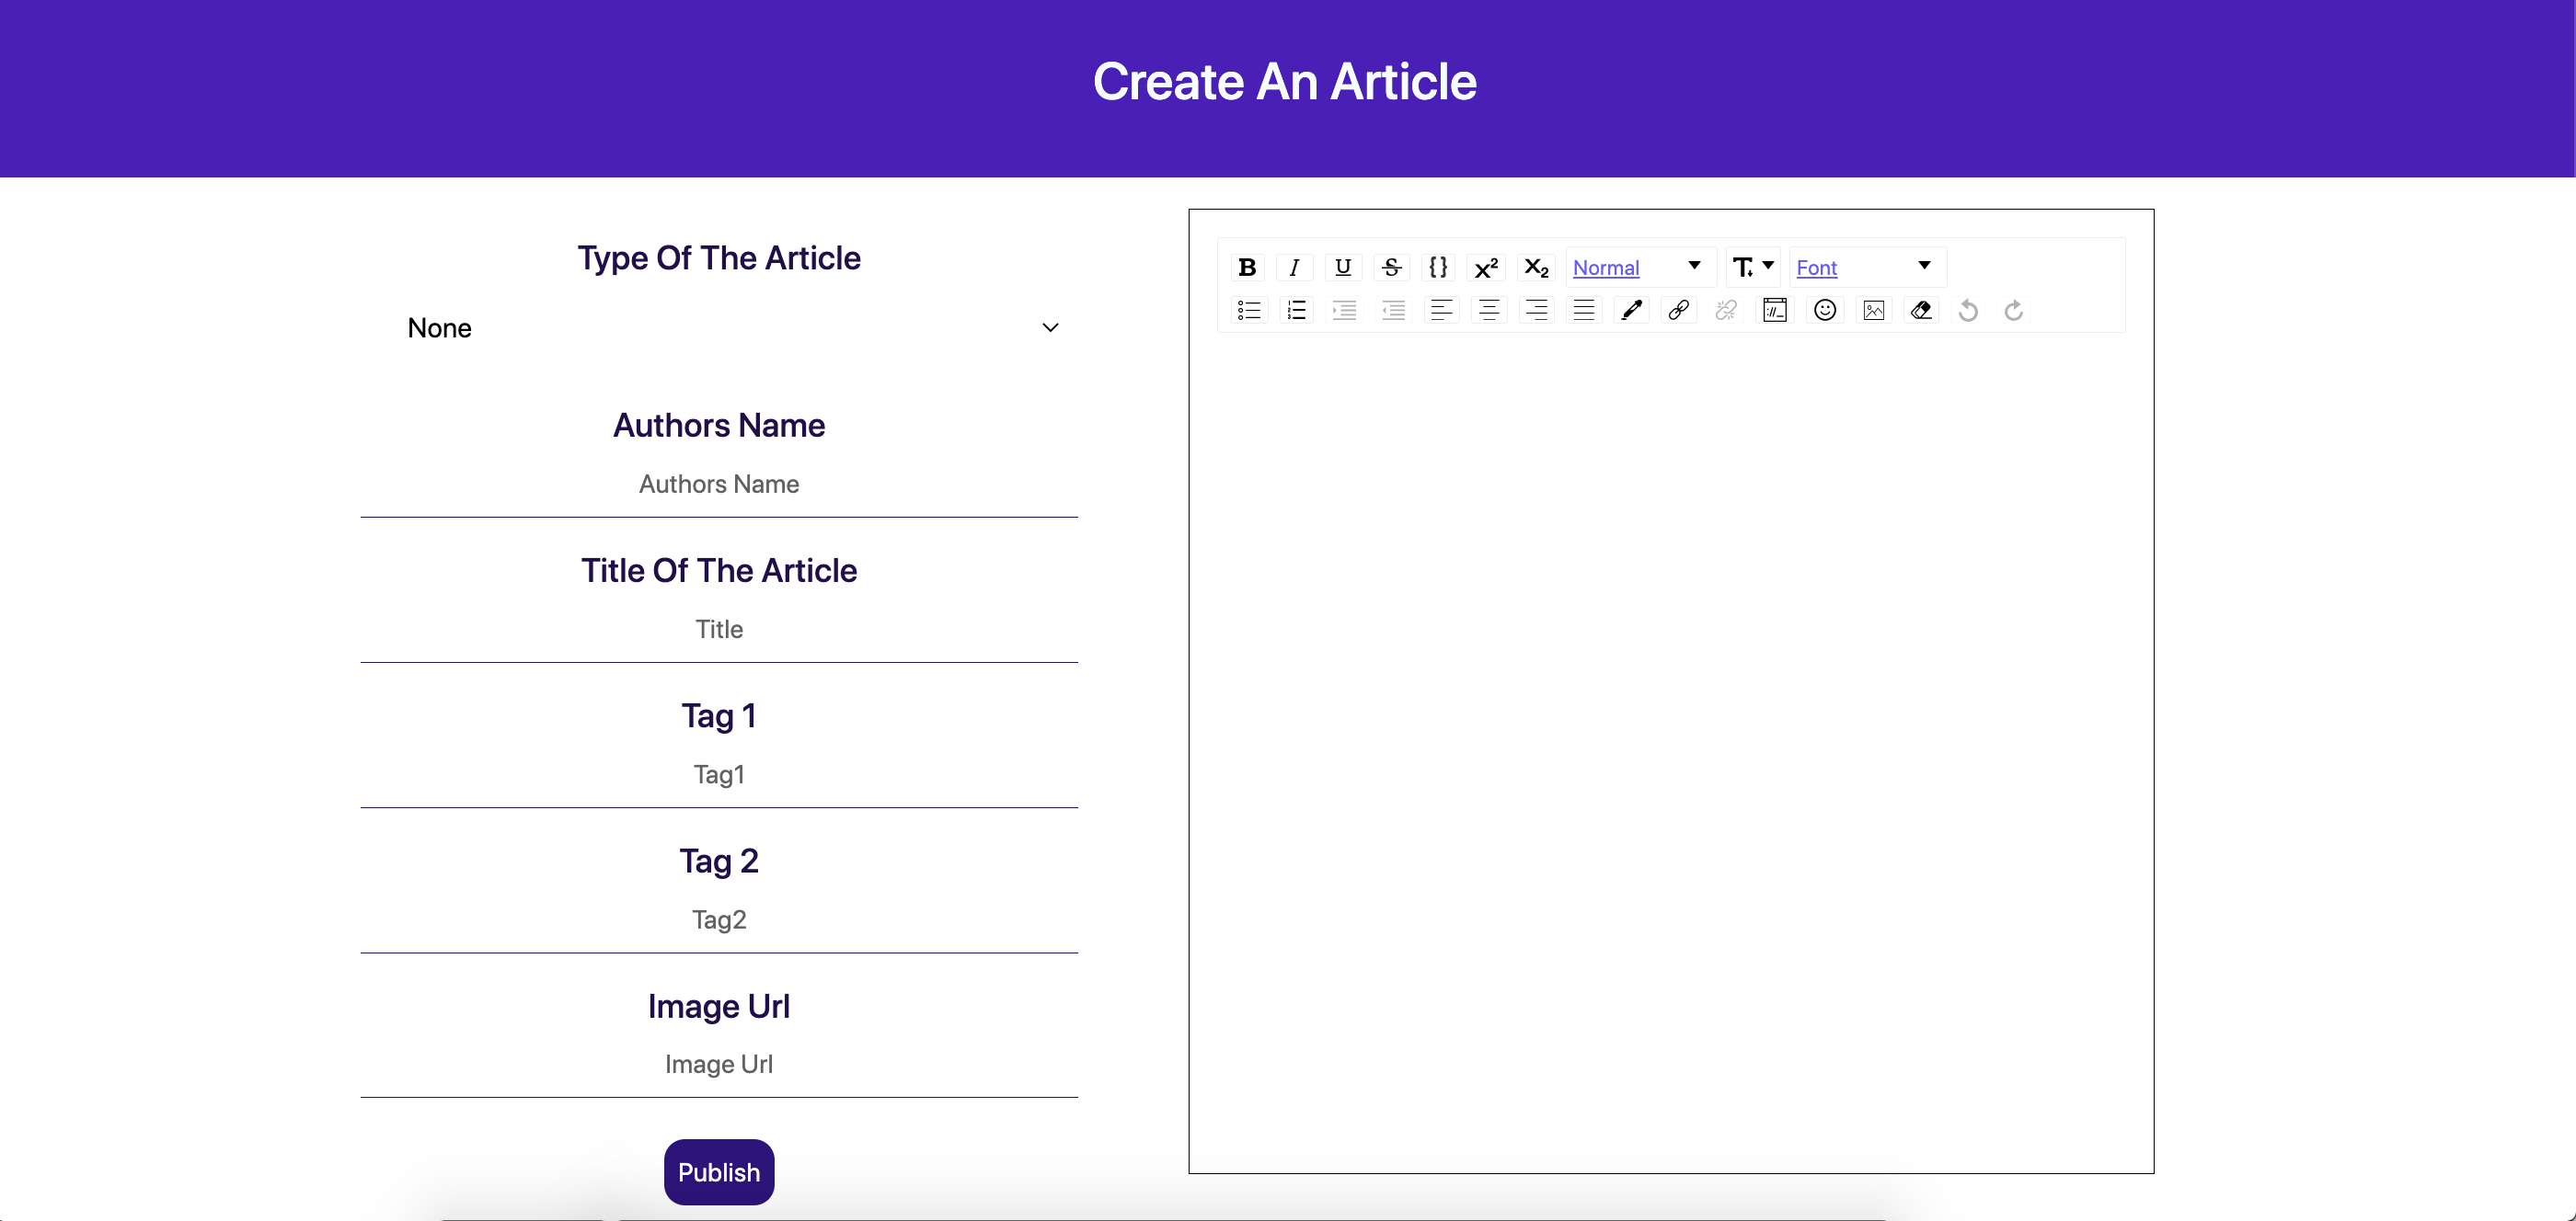
Task: Insert an image via toolbar icon
Action: coord(1874,310)
